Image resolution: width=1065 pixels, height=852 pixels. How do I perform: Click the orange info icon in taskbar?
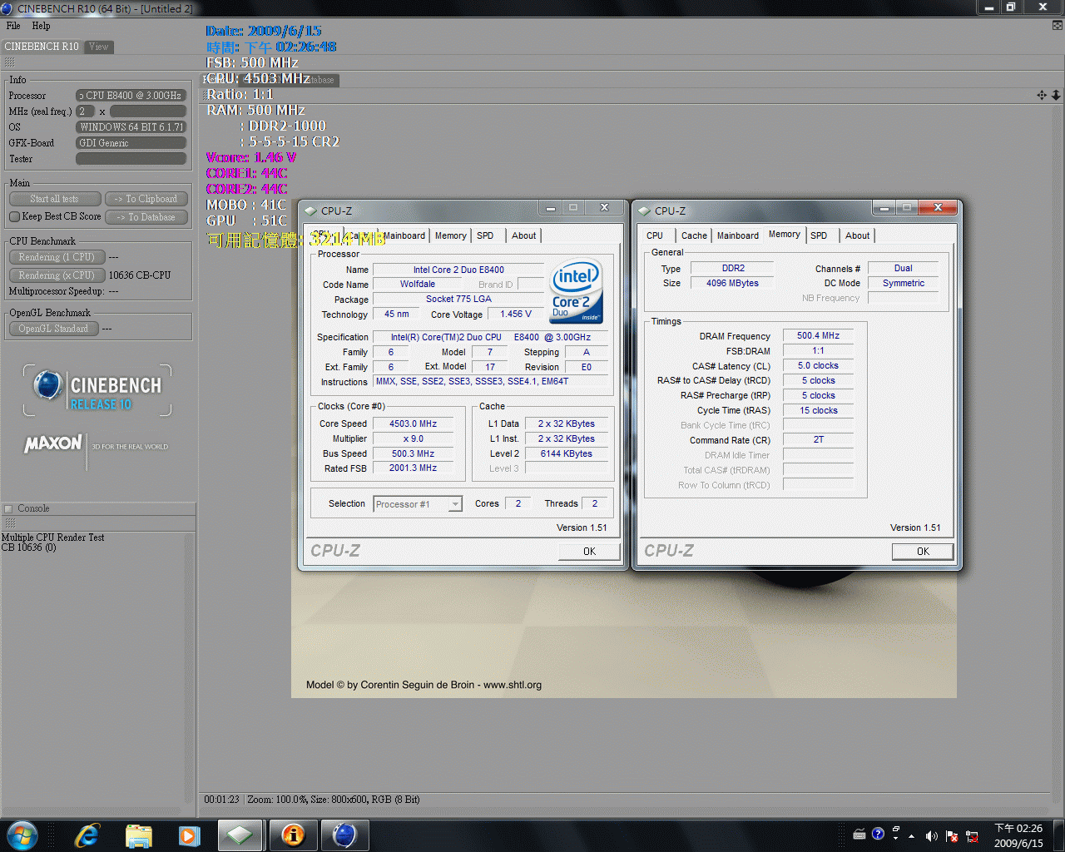[293, 835]
